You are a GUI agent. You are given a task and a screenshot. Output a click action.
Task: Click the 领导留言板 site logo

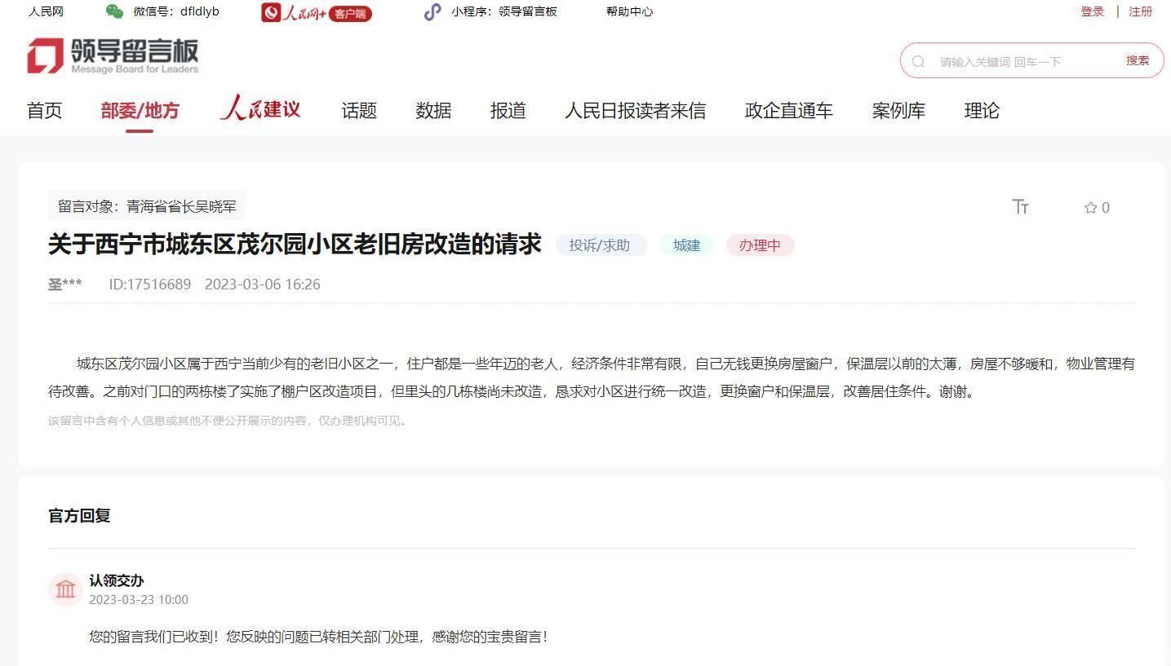[x=112, y=54]
